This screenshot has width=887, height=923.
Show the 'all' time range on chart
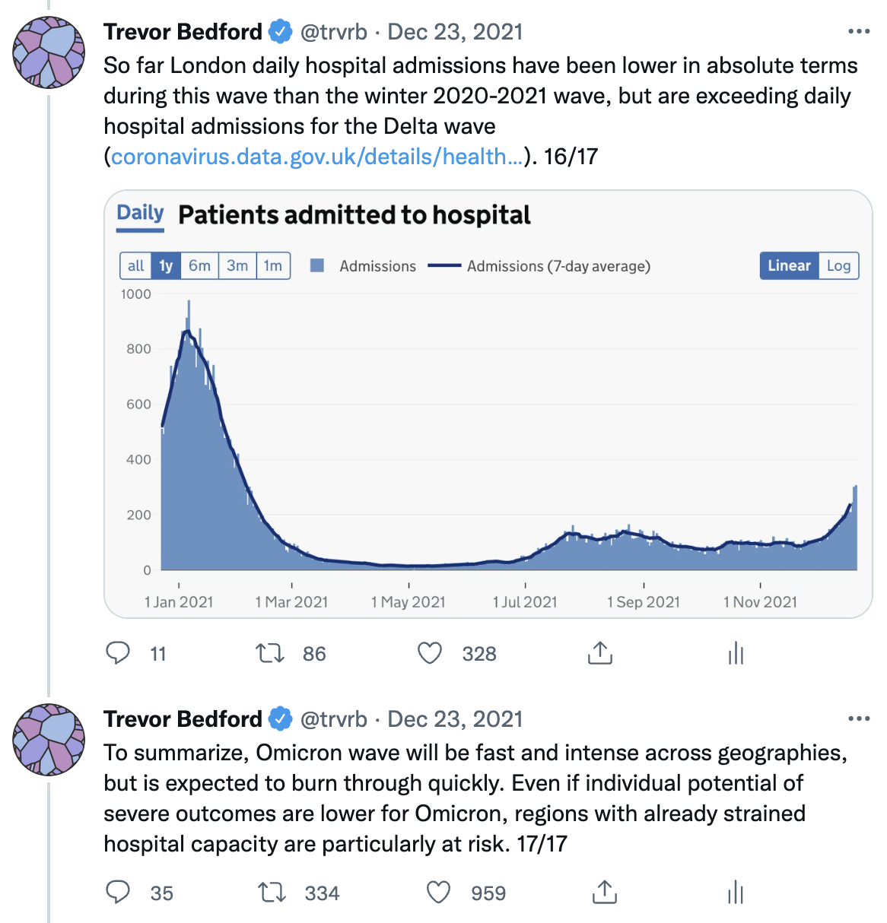[135, 266]
